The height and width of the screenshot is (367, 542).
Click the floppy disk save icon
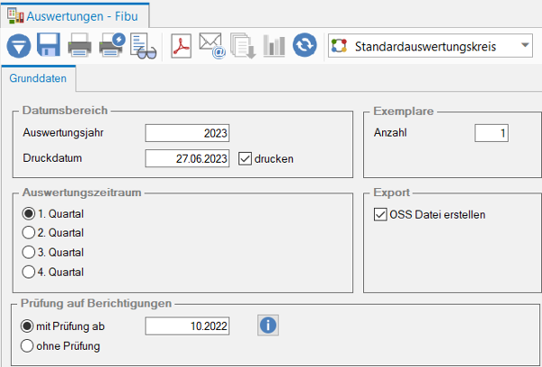(x=49, y=44)
